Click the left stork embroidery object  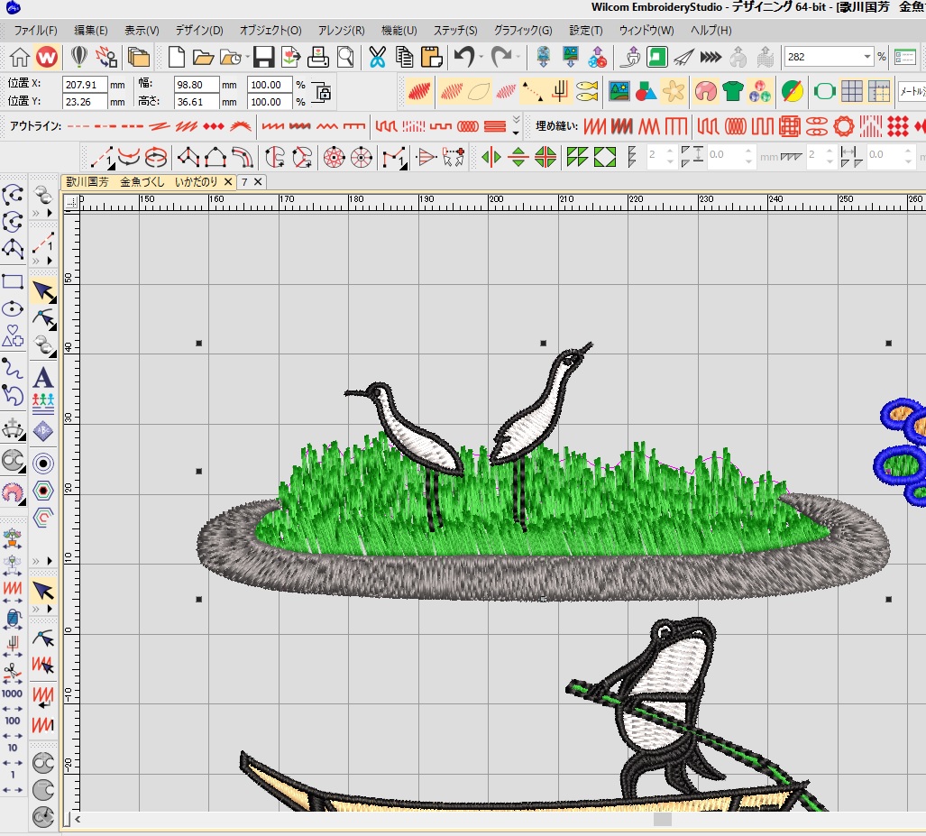(x=413, y=431)
